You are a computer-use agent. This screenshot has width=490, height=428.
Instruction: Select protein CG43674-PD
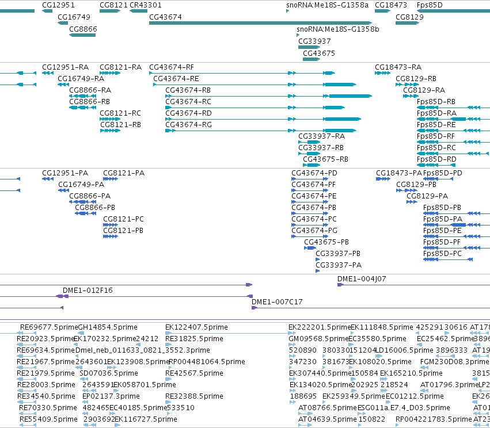tap(314, 173)
